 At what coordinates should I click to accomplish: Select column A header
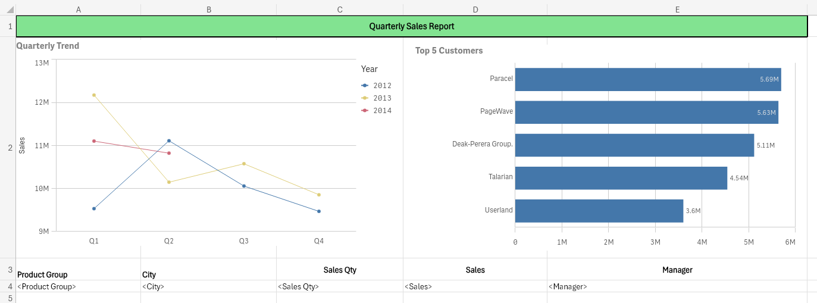click(79, 10)
